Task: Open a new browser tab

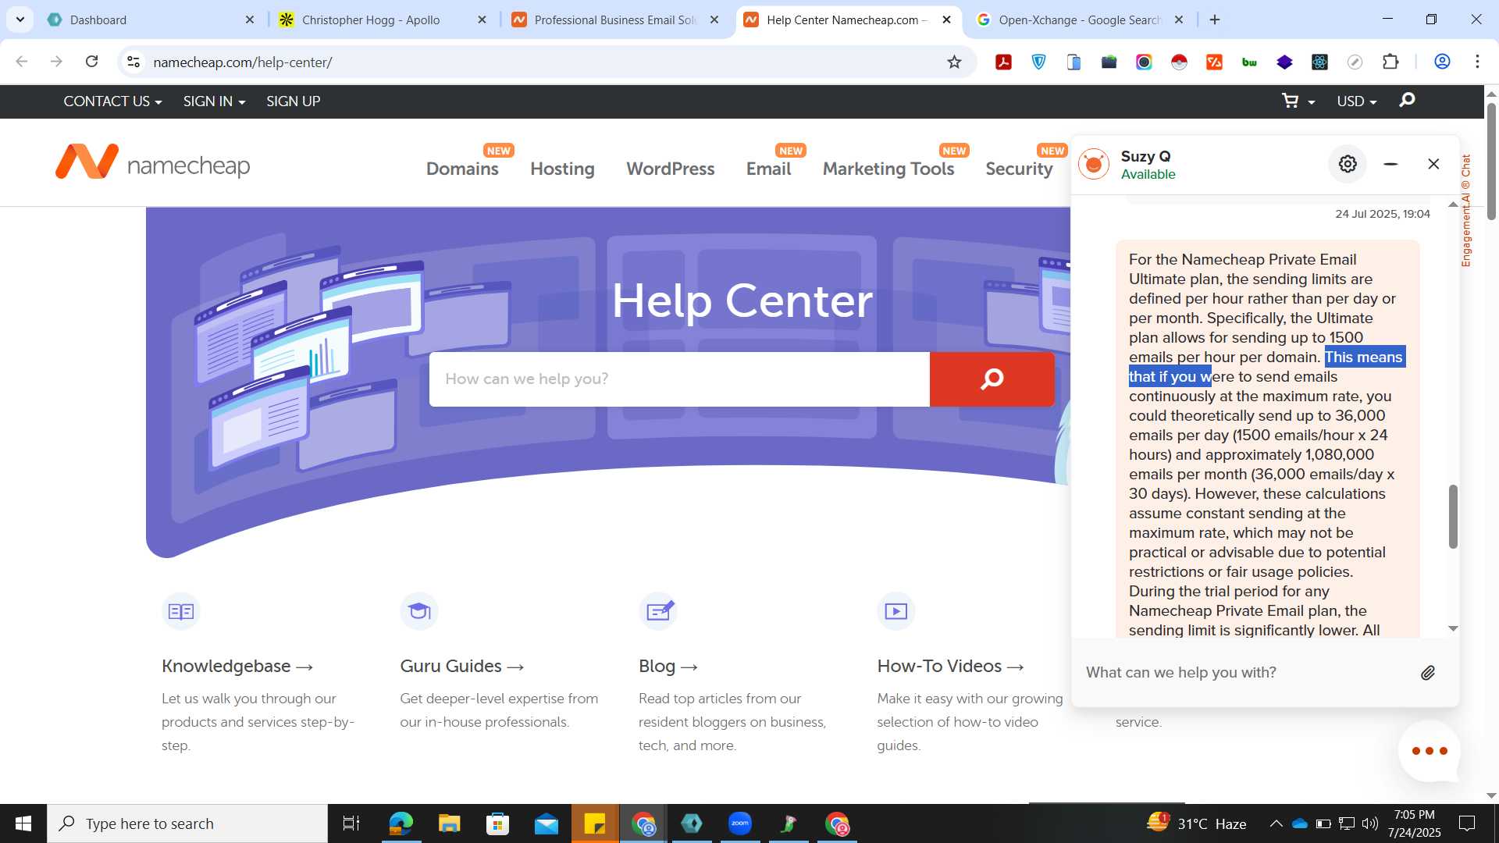Action: (1215, 20)
